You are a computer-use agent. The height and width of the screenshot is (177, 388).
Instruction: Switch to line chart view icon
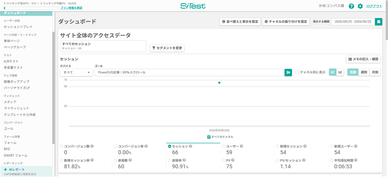[x=333, y=73]
